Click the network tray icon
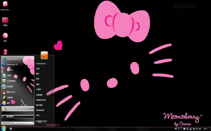Viewport: 211px width, 131px height. point(197,129)
